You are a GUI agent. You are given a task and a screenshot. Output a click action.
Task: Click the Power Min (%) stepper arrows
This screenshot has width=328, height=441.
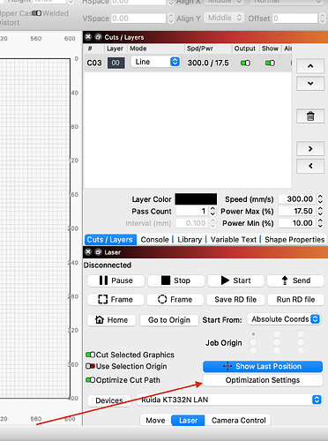[320, 223]
